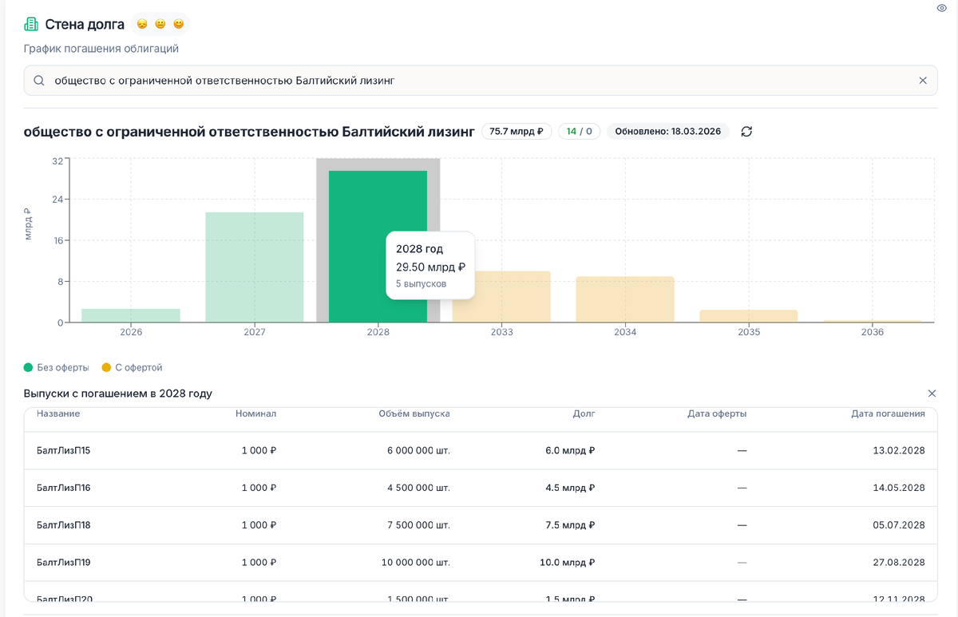The height and width of the screenshot is (617, 958).
Task: Click the neutral face emoji rating
Action: [160, 25]
